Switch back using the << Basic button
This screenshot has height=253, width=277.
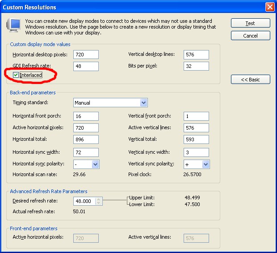250,80
